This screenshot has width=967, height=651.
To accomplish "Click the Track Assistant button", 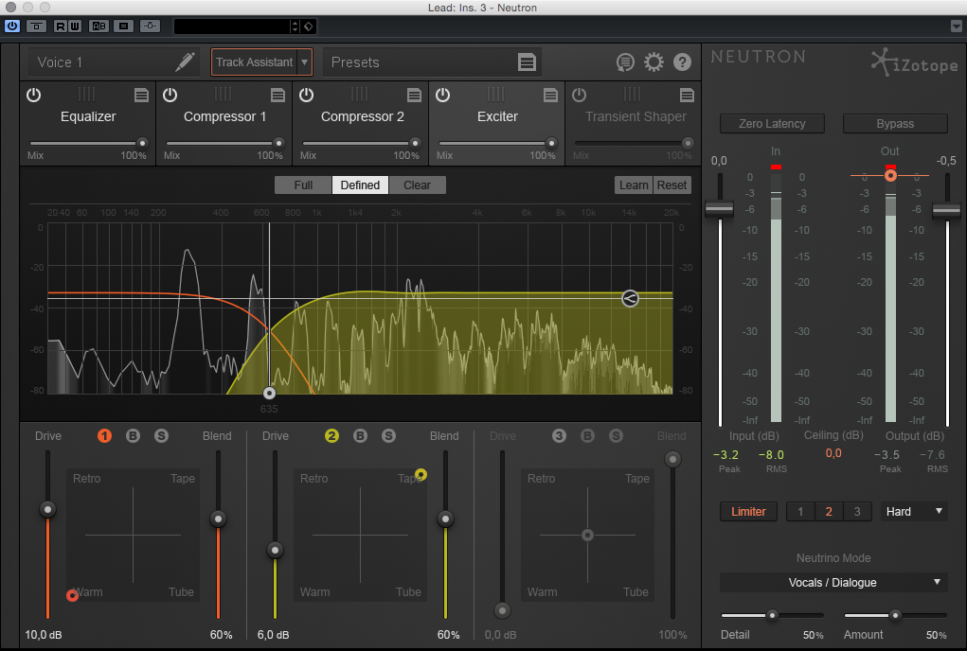I will coord(254,62).
